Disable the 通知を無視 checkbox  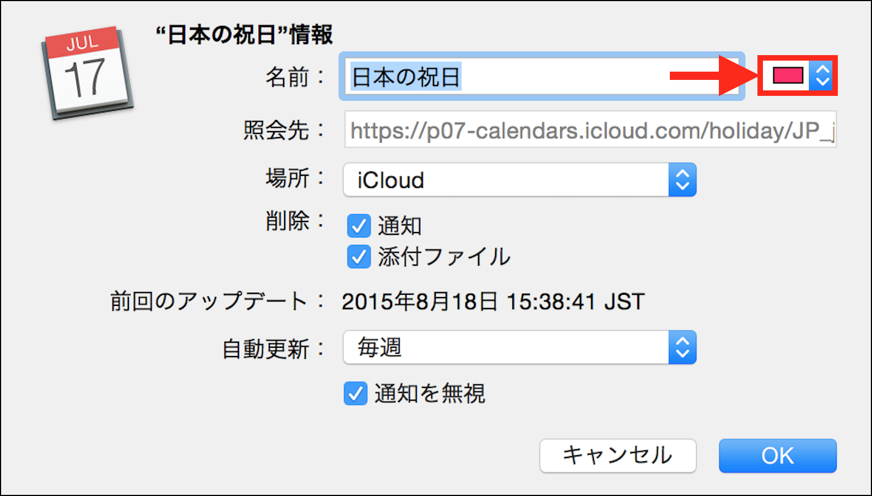[x=355, y=393]
